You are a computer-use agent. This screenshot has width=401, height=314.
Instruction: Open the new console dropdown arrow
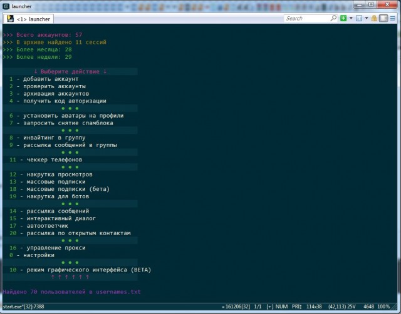tap(350, 18)
